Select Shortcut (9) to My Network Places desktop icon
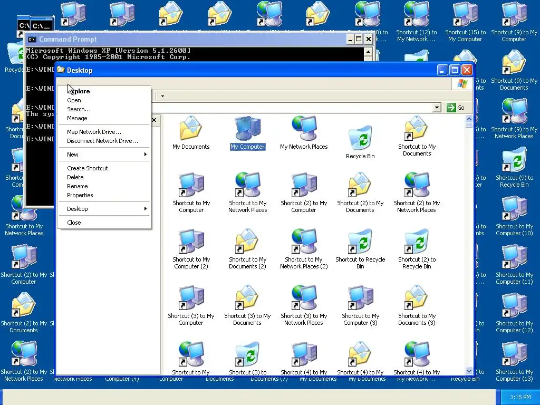 click(514, 119)
